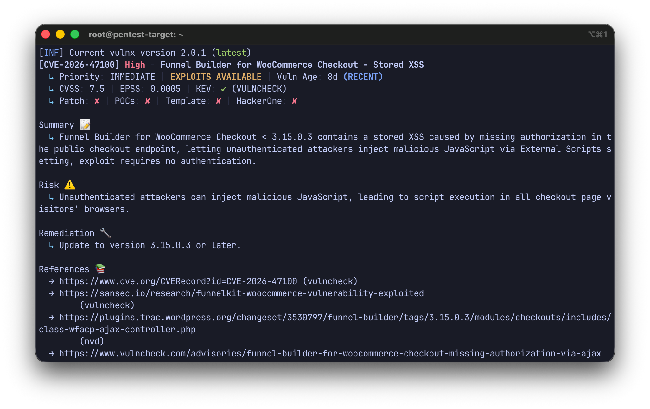Image resolution: width=650 pixels, height=409 pixels.
Task: Close the terminal window with the red button
Action: 46,34
